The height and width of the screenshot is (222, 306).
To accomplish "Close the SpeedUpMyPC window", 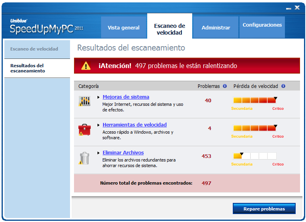I will click(x=297, y=8).
